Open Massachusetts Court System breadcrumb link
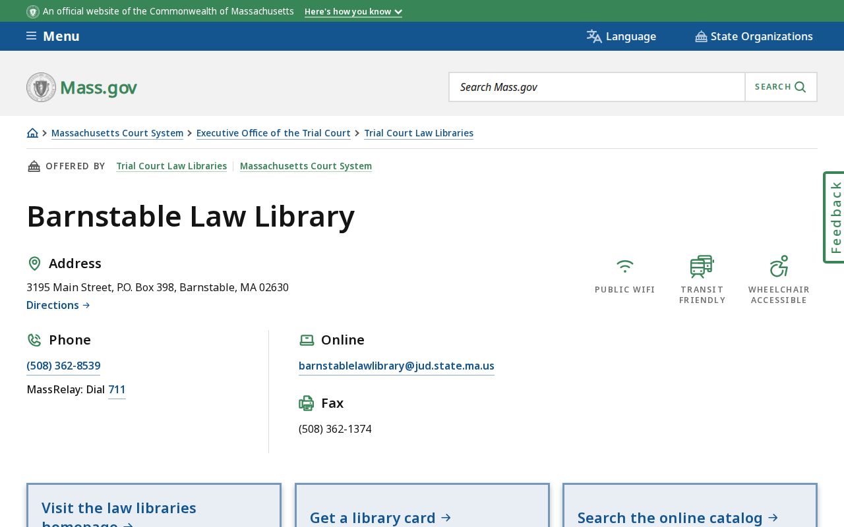844x527 pixels. pos(117,133)
